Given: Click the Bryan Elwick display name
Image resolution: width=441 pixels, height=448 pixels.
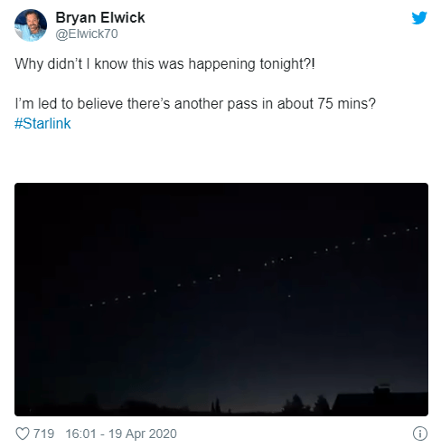Looking at the screenshot, I should tap(100, 17).
